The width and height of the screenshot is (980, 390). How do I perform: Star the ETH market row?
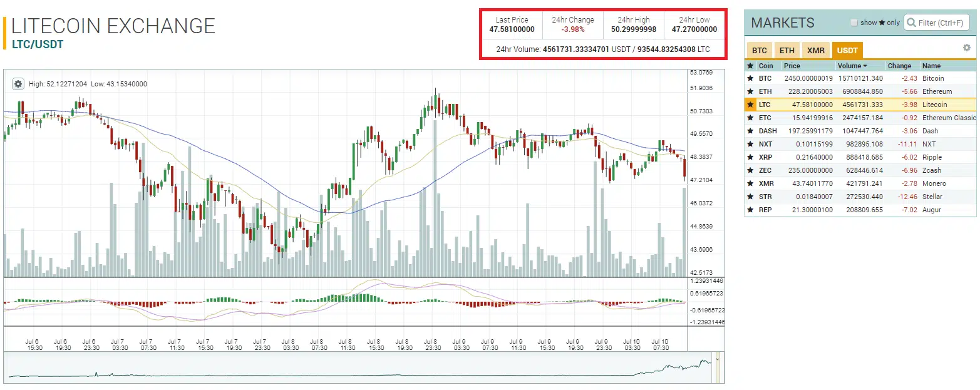(750, 91)
